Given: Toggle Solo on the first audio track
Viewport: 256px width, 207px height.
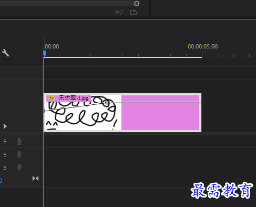Looking at the screenshot, I should 5,141.
